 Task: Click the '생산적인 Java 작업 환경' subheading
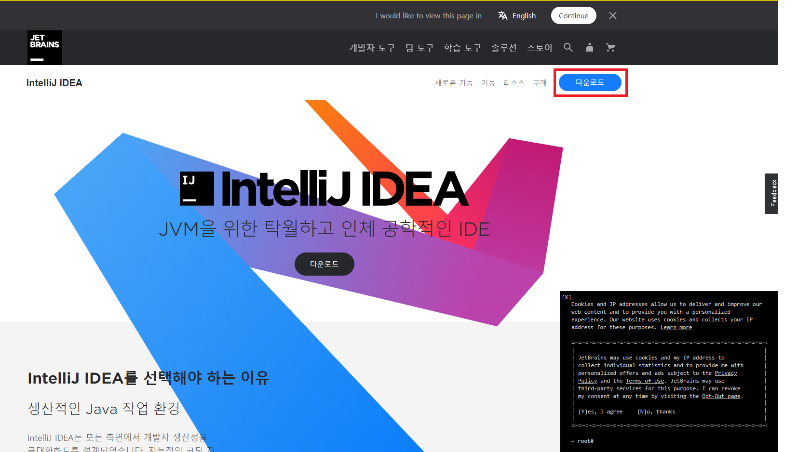point(104,409)
